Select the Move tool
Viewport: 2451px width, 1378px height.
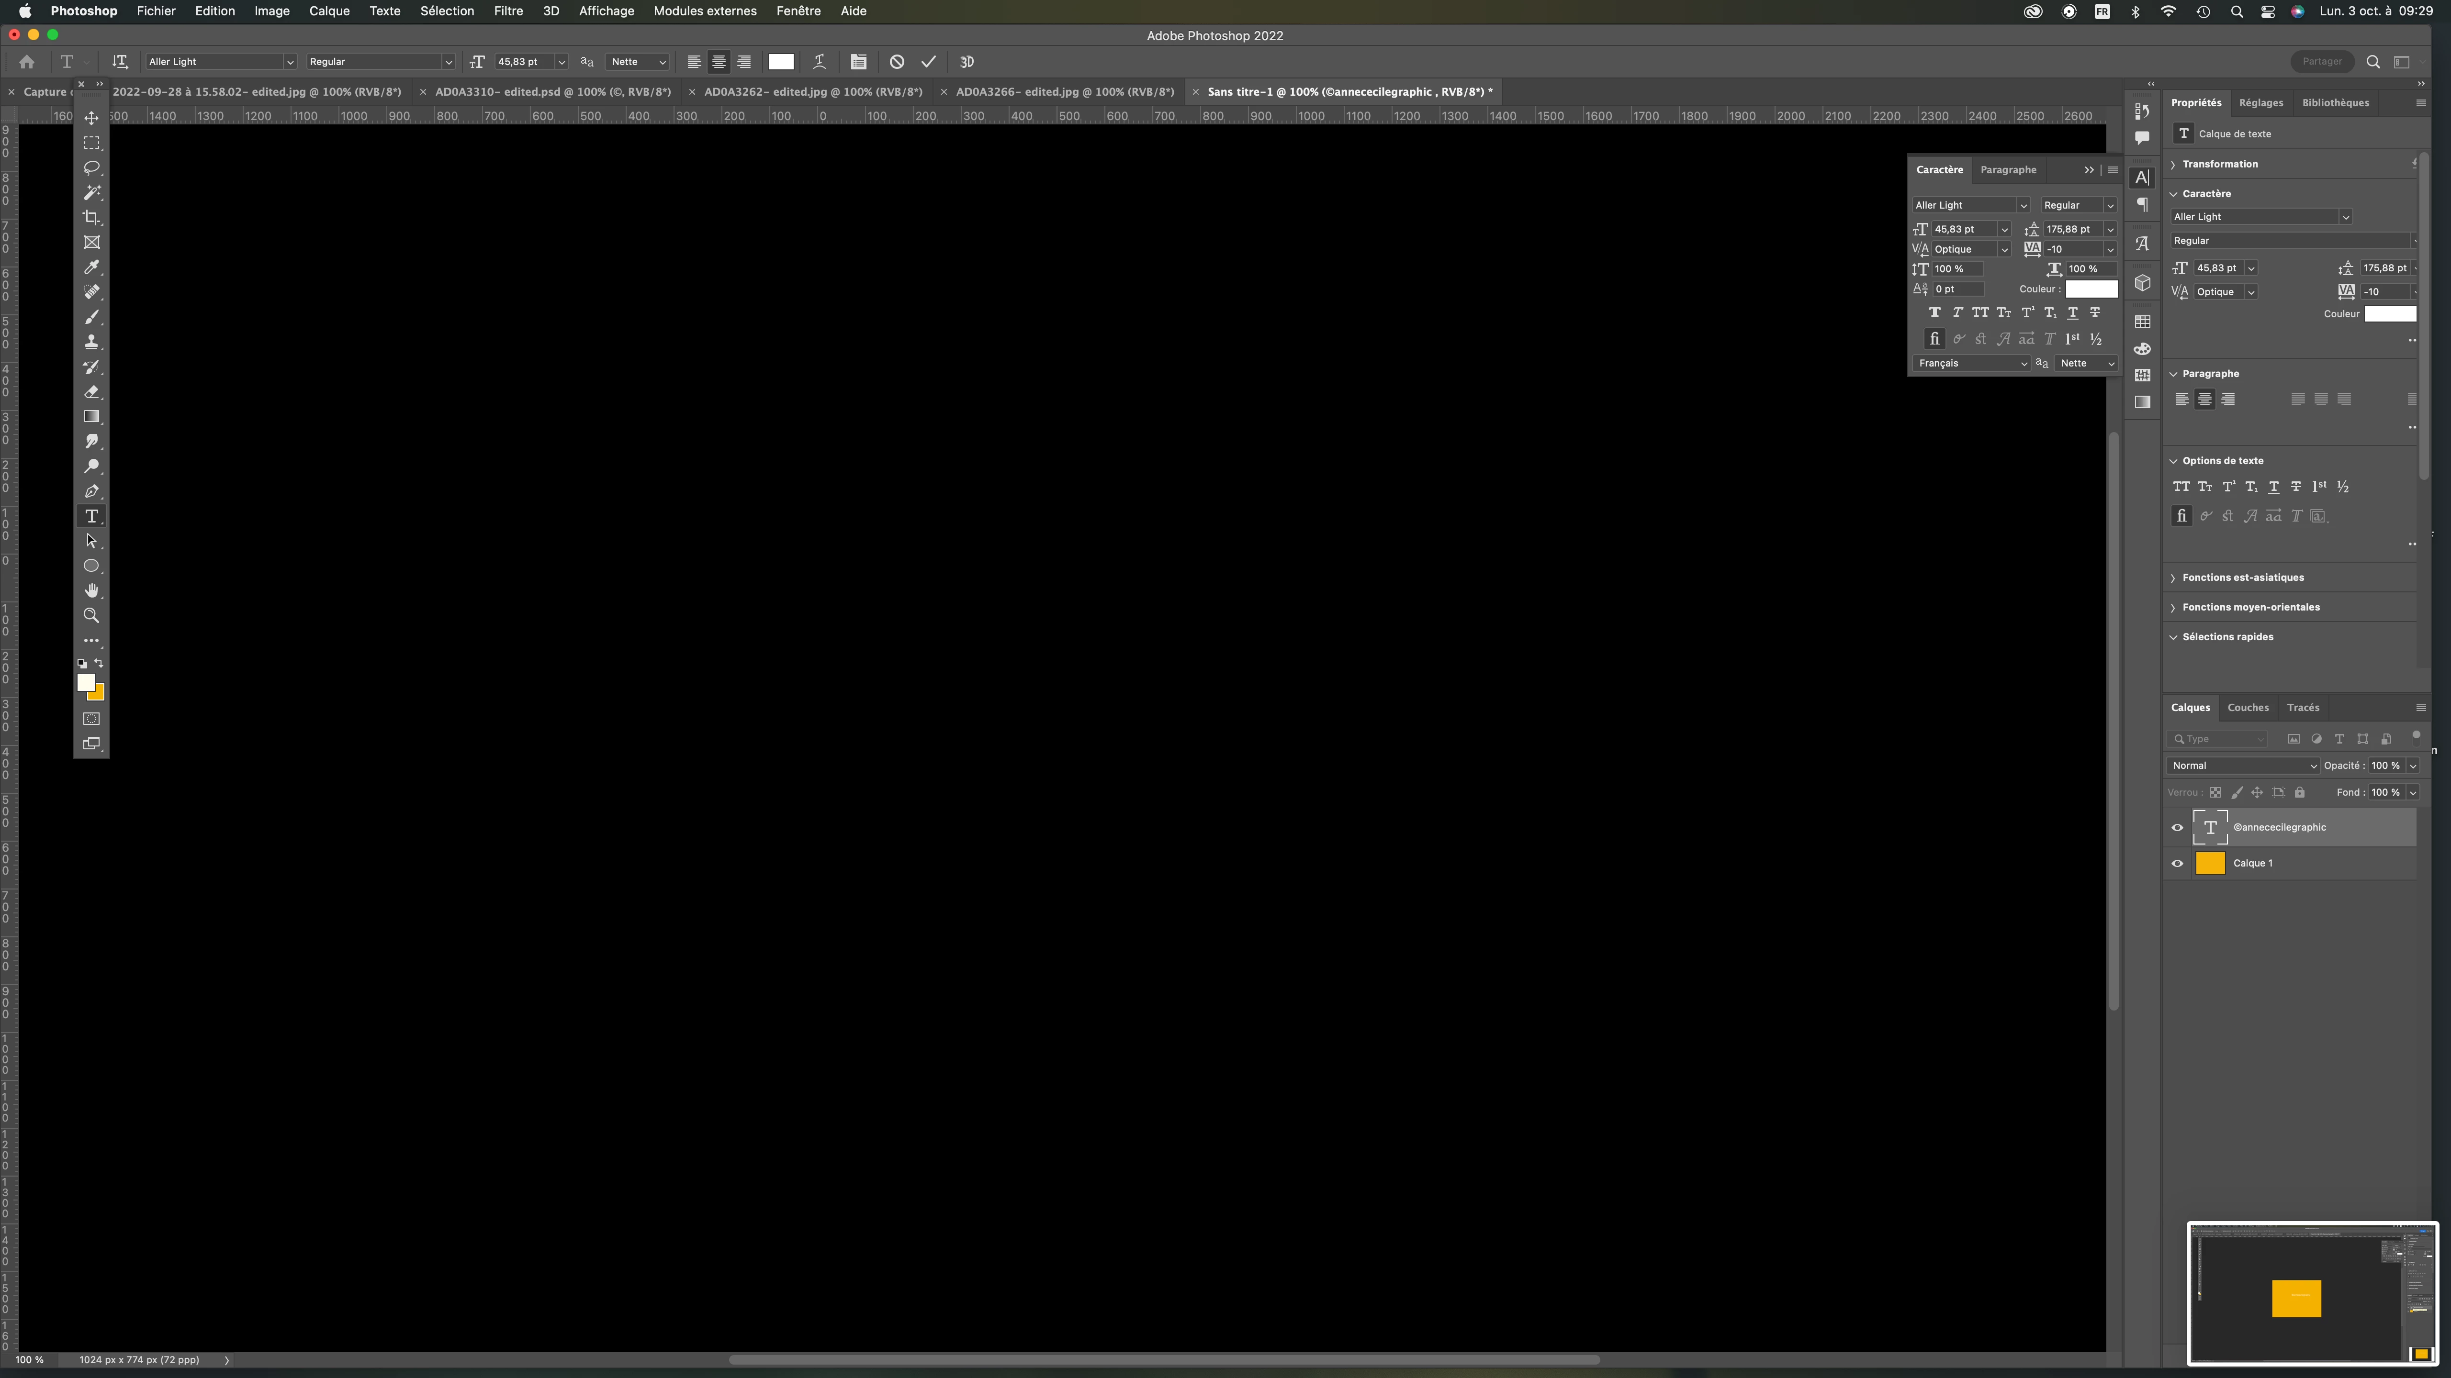pyautogui.click(x=91, y=118)
